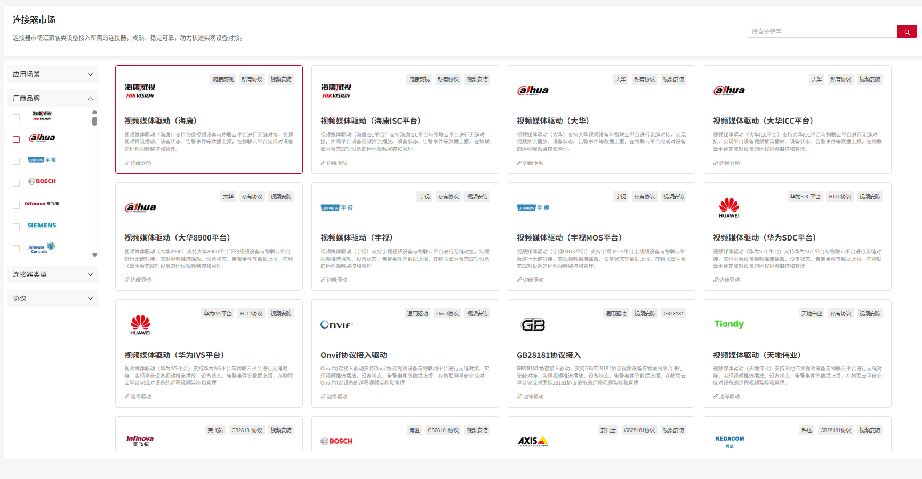Click Johnson Controls logo in brand filter list
This screenshot has height=479, width=922.
coord(42,248)
